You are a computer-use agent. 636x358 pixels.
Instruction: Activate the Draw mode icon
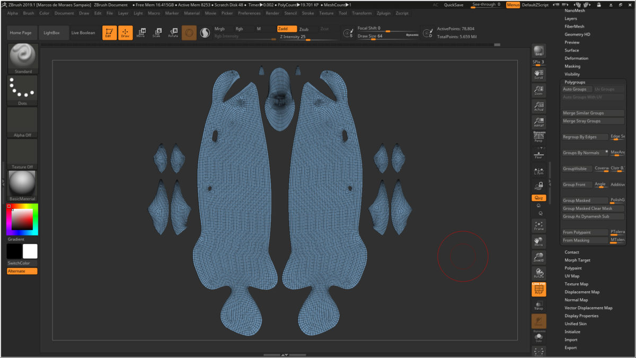coord(126,33)
